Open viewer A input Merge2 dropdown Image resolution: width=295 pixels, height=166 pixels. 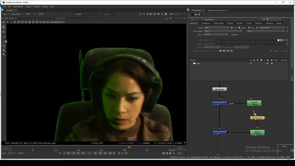click(80, 14)
